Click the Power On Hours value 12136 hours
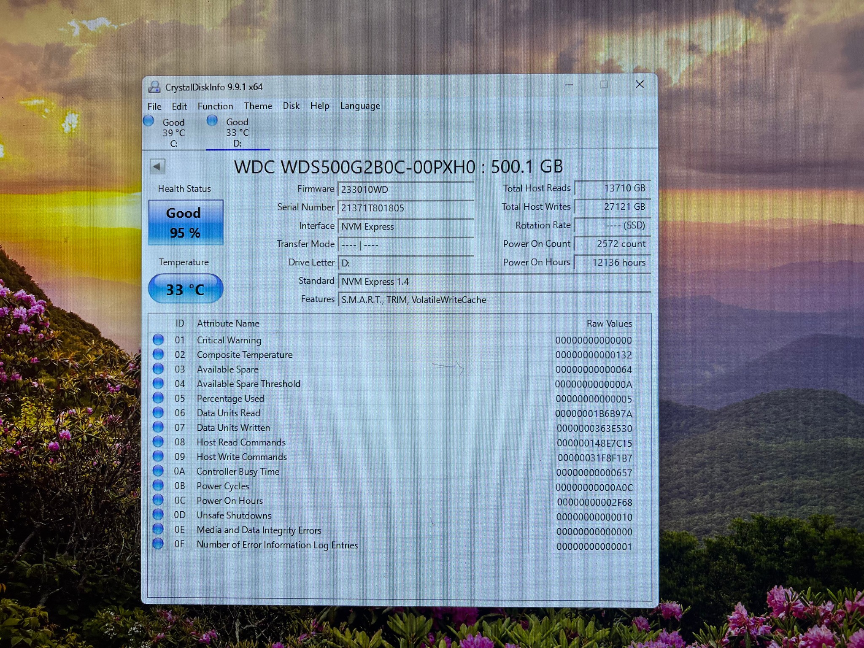 tap(613, 262)
